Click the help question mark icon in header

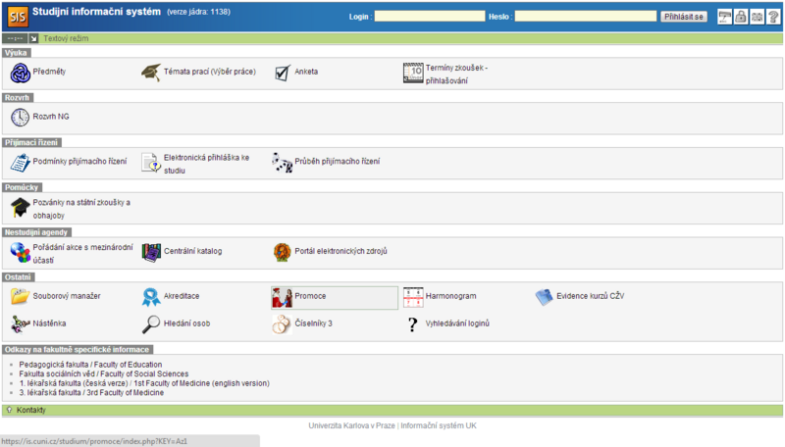click(773, 17)
